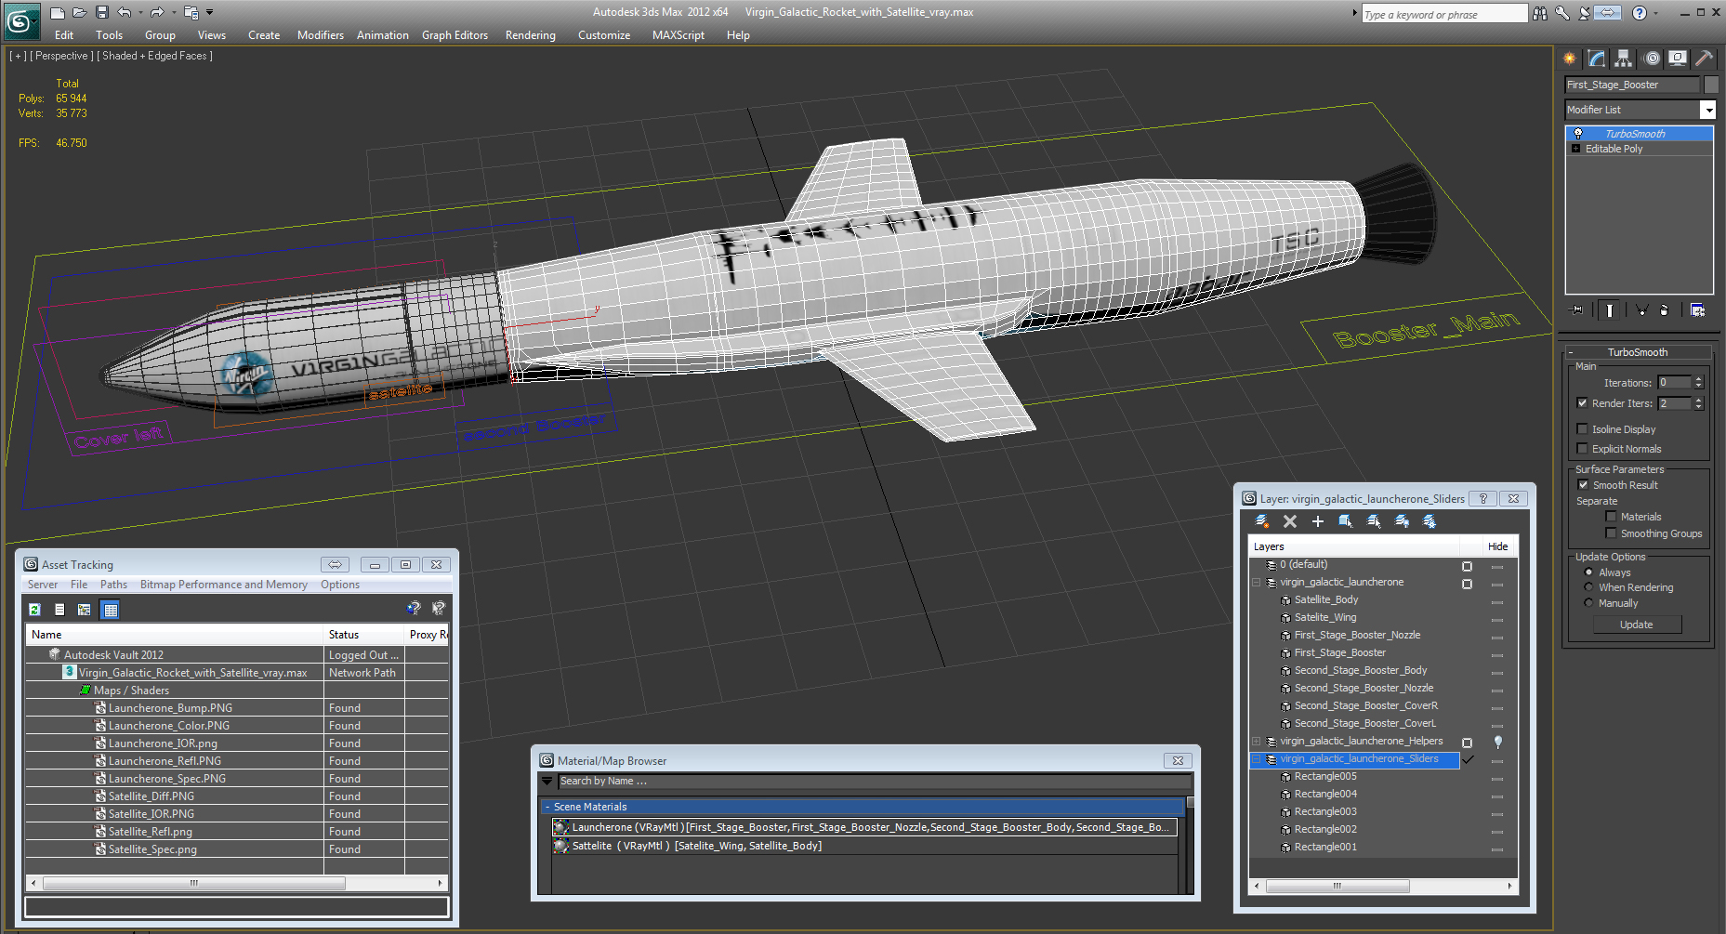This screenshot has height=934, width=1726.
Task: Toggle Pin Stack under the modifier stack
Action: 1576,310
